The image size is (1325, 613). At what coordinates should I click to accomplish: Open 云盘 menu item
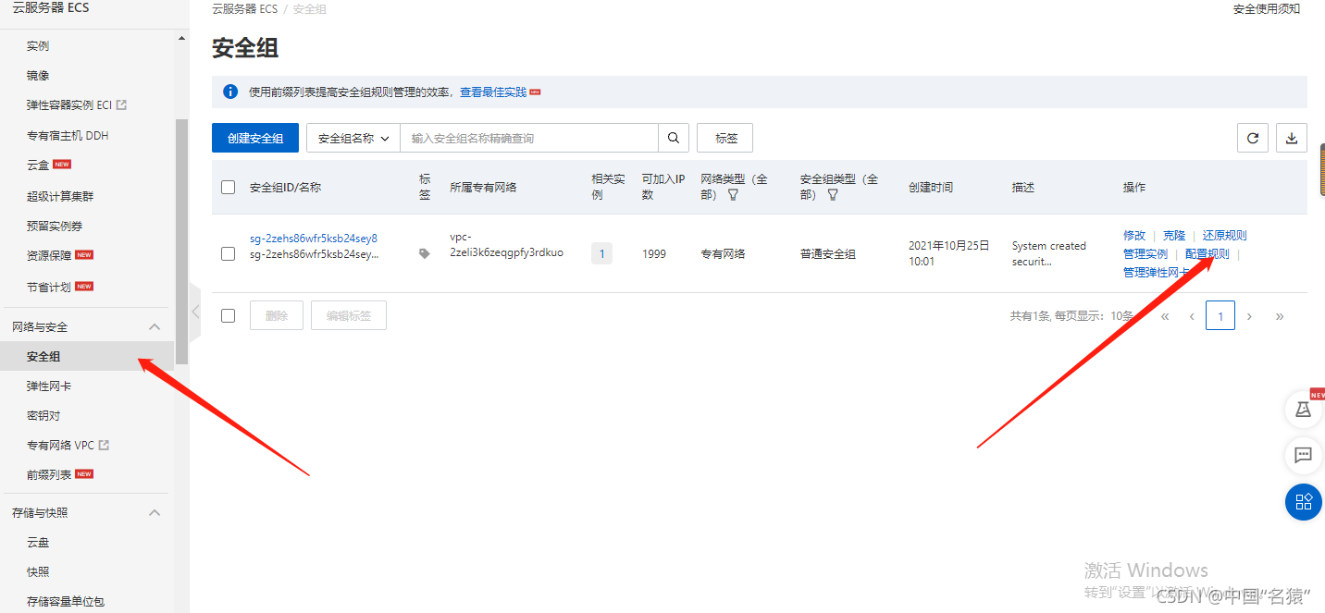point(38,542)
